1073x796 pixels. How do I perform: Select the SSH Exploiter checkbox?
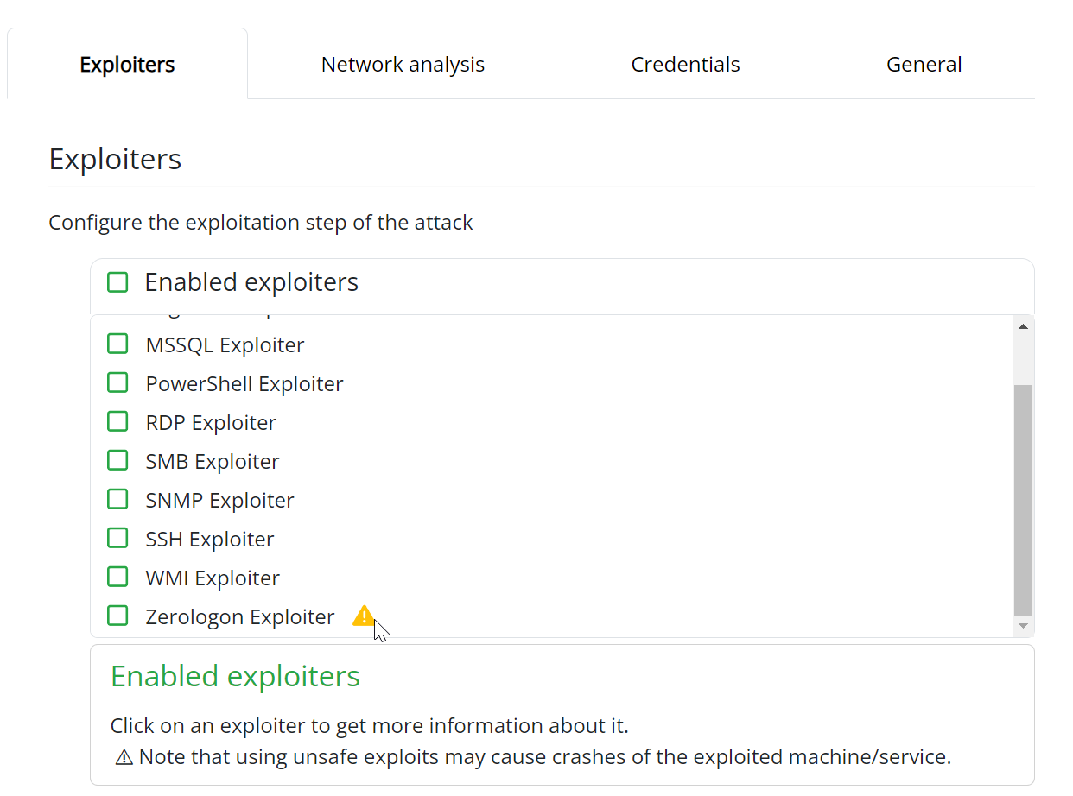click(117, 538)
